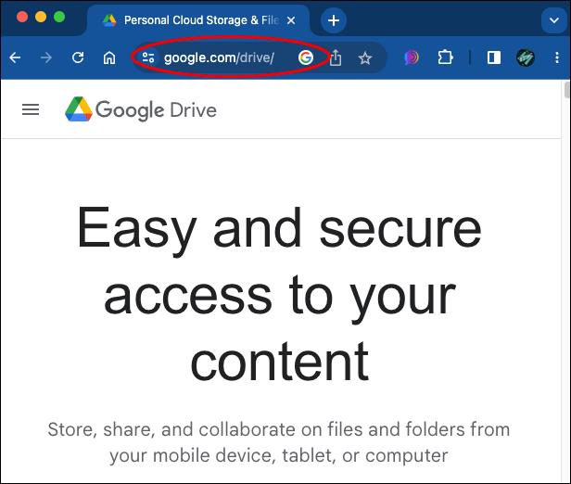
Task: Click the forward navigation arrow
Action: [x=46, y=57]
